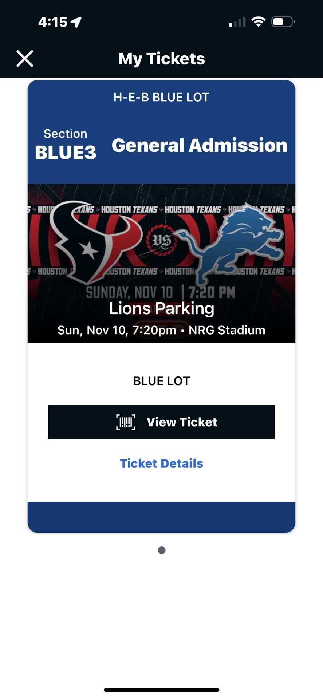Tap the General Admission heading
323x699 pixels.
coord(200,145)
